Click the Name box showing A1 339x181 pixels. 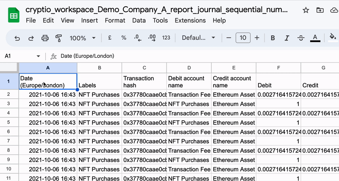pos(8,56)
